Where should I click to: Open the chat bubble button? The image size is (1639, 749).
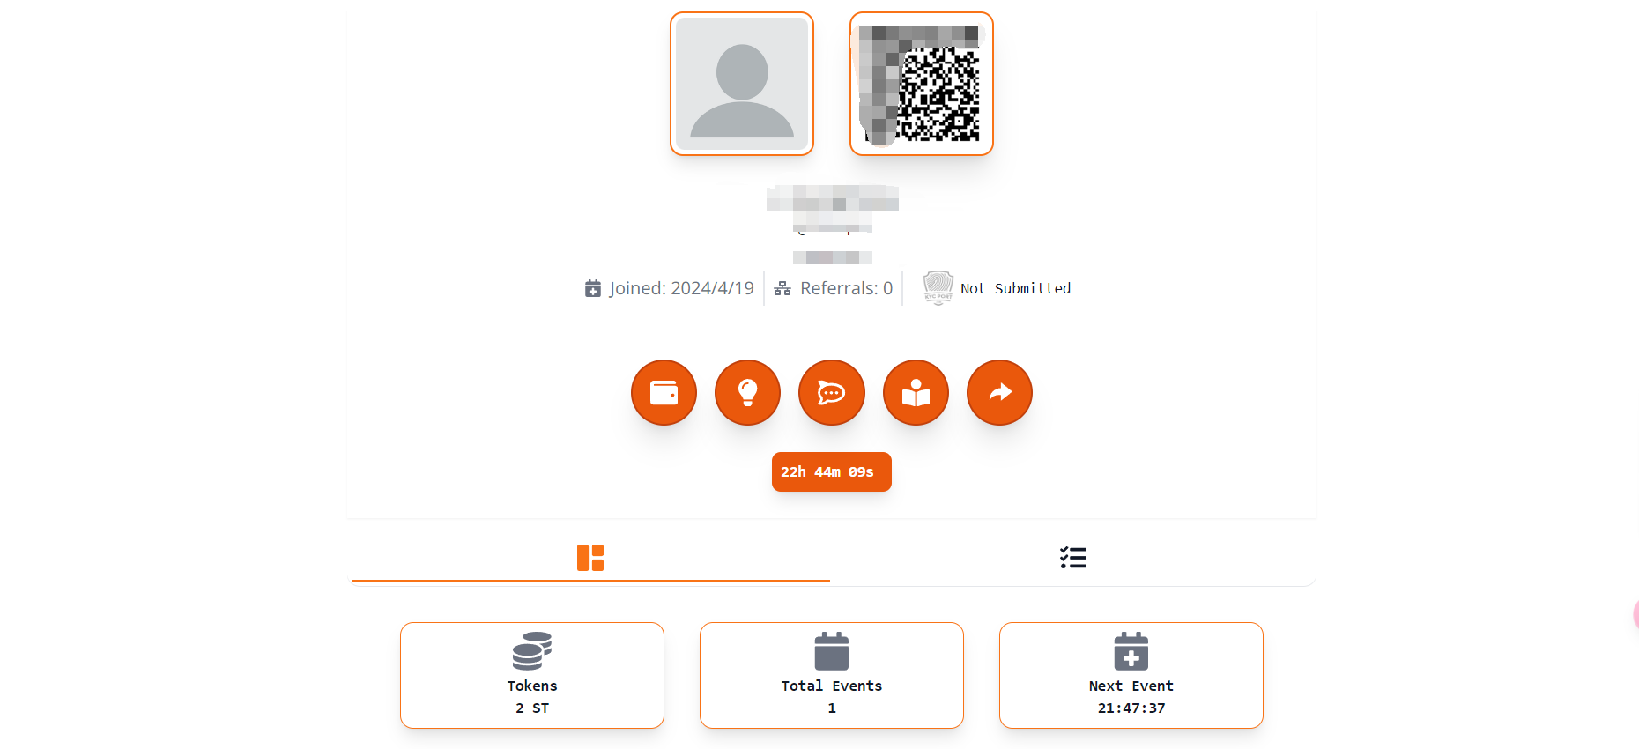pyautogui.click(x=832, y=392)
